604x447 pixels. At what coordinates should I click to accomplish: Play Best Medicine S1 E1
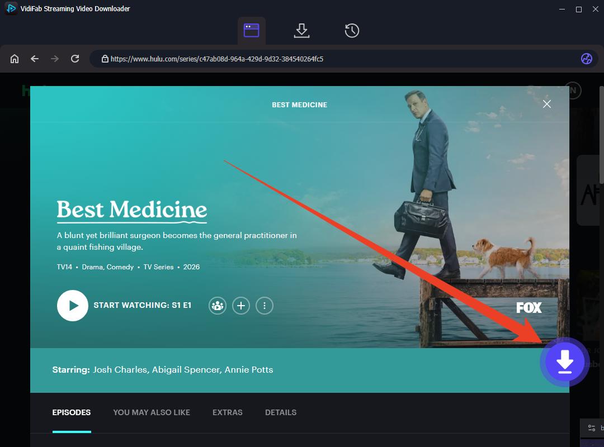point(73,305)
